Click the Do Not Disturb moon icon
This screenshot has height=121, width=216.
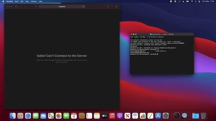183,1
